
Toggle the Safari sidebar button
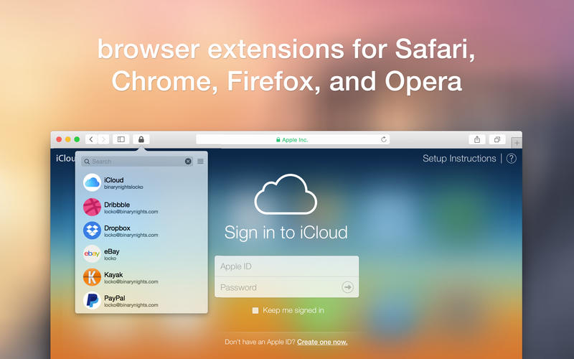click(x=121, y=139)
